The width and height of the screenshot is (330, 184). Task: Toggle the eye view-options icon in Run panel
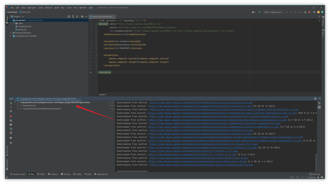[11, 121]
